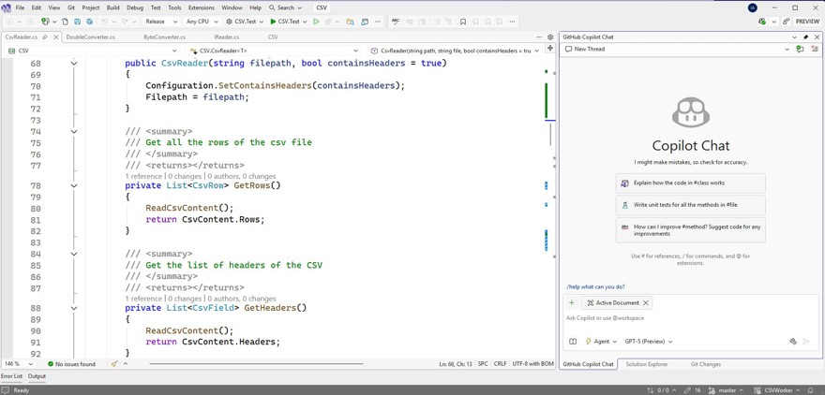Switch to the DoubleConverter.cs tab
Image resolution: width=825 pixels, height=395 pixels.
91,37
